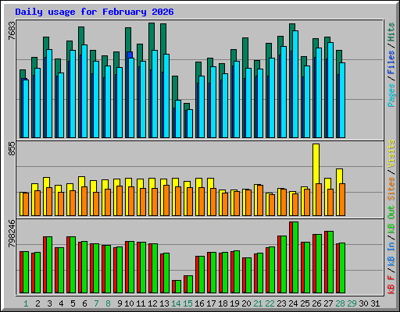Click the cyan pages bar for day 24
Screen dimensions: 400x312
pyautogui.click(x=295, y=84)
